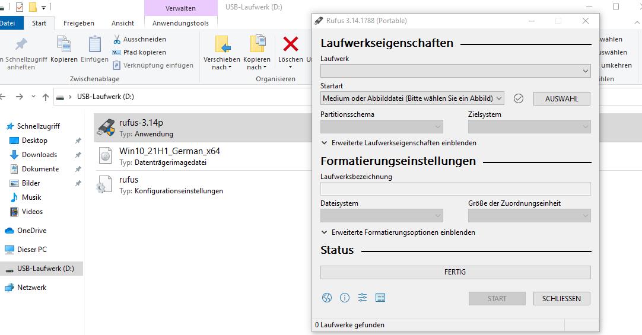Click the USB-Laufwerk (D:) address bar
Screen dimensions: 642x335
182,97
